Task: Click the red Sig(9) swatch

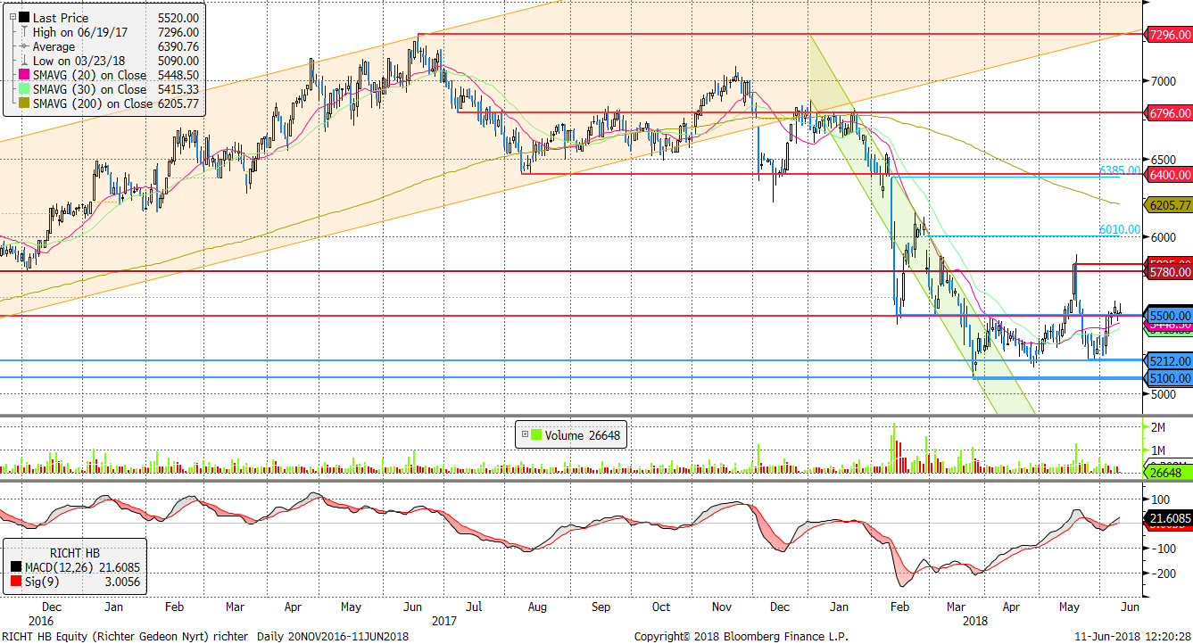Action: tap(18, 582)
